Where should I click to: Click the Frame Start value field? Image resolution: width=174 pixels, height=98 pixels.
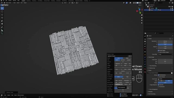pyautogui.click(x=165, y=60)
